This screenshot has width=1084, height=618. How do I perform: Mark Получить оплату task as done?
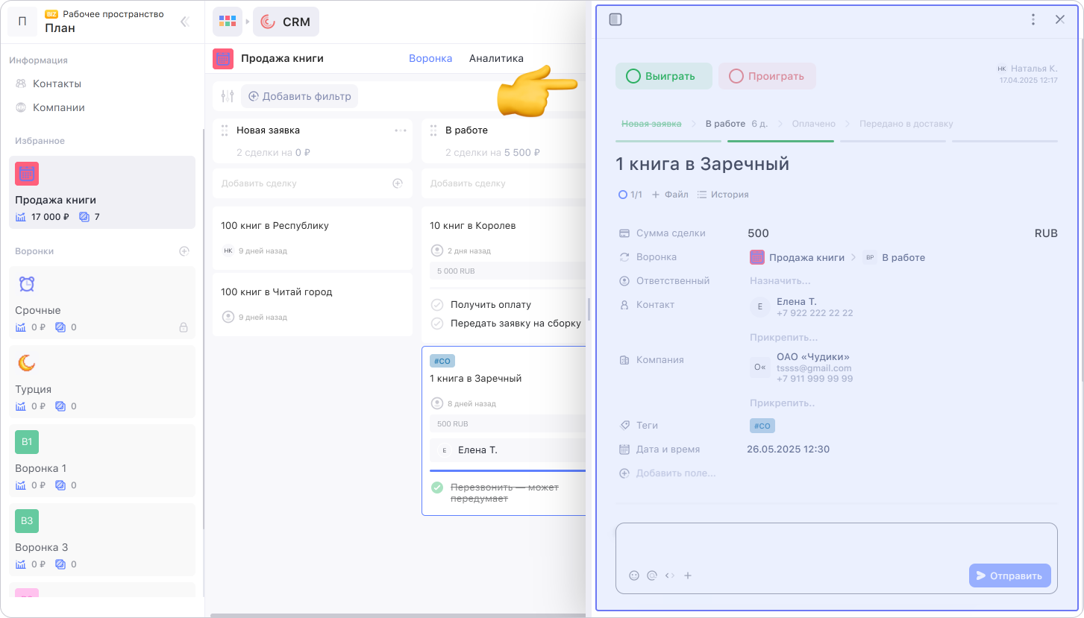coord(438,304)
